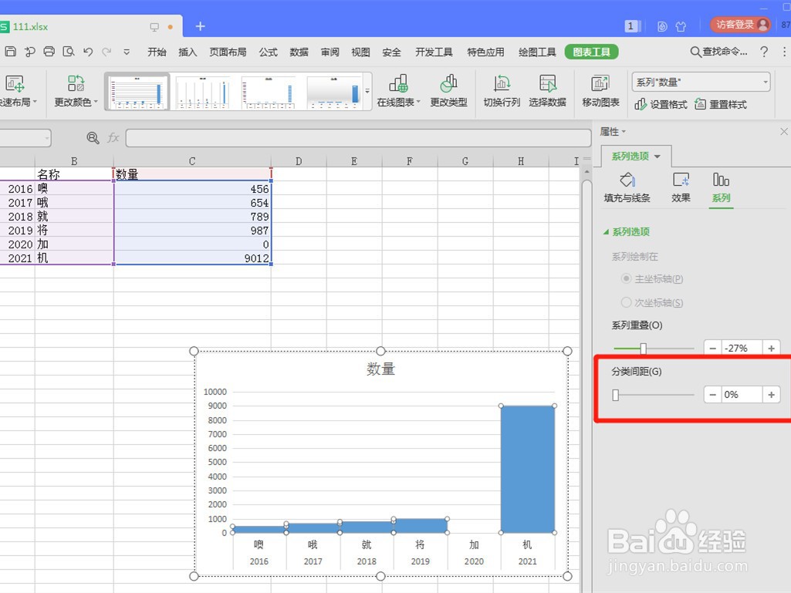Image resolution: width=791 pixels, height=593 pixels.
Task: Open the quick access customize arrow
Action: pyautogui.click(x=127, y=52)
